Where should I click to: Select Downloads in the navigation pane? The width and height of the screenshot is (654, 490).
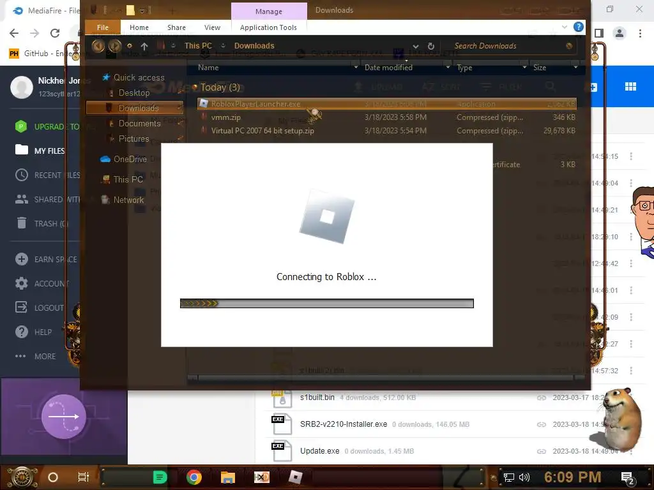(x=135, y=108)
